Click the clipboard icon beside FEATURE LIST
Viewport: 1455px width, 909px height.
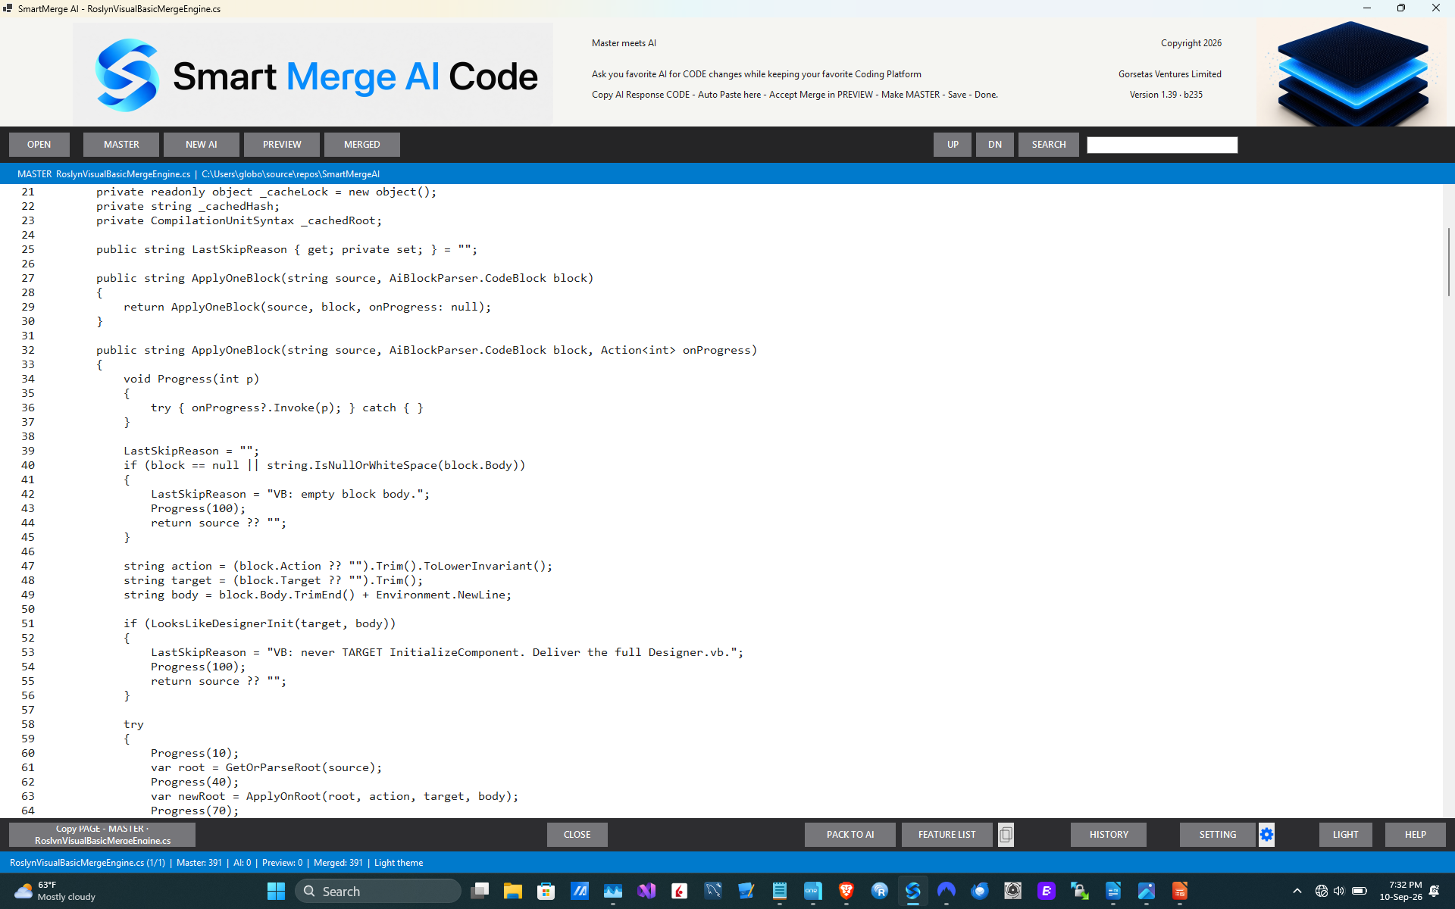pos(1006,834)
